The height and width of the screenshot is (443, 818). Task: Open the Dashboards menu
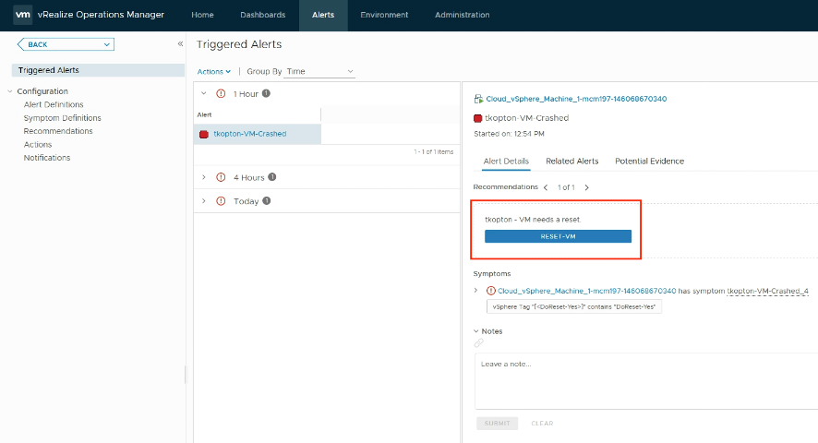click(x=263, y=15)
